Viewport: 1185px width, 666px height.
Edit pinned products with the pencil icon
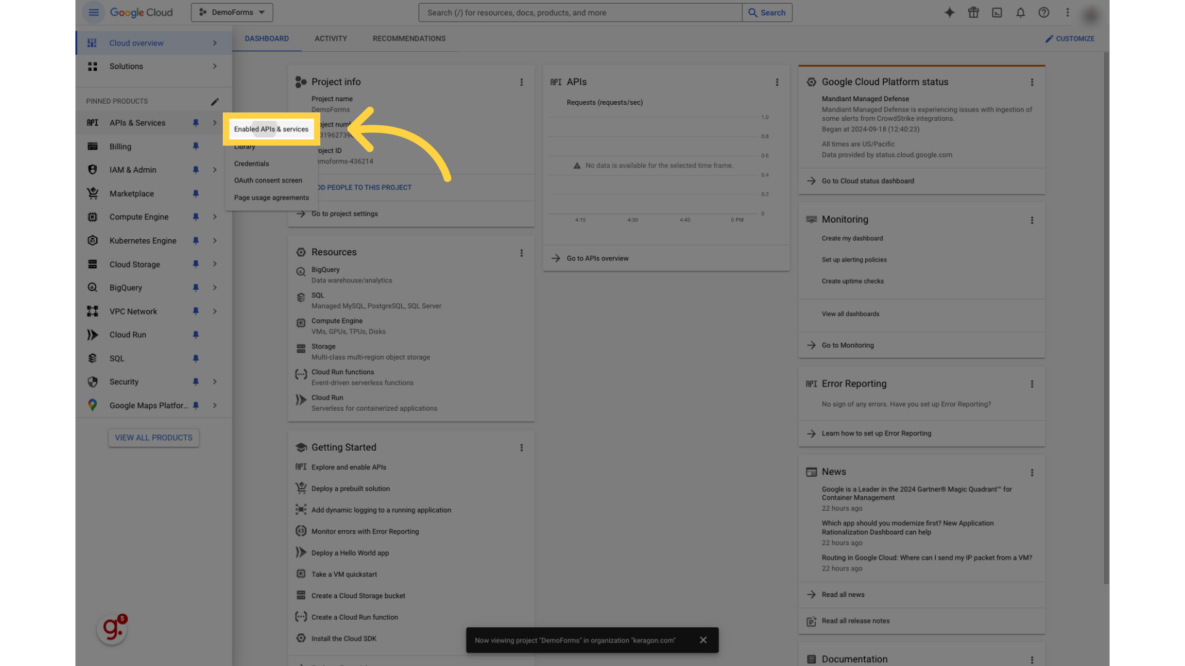pos(215,102)
